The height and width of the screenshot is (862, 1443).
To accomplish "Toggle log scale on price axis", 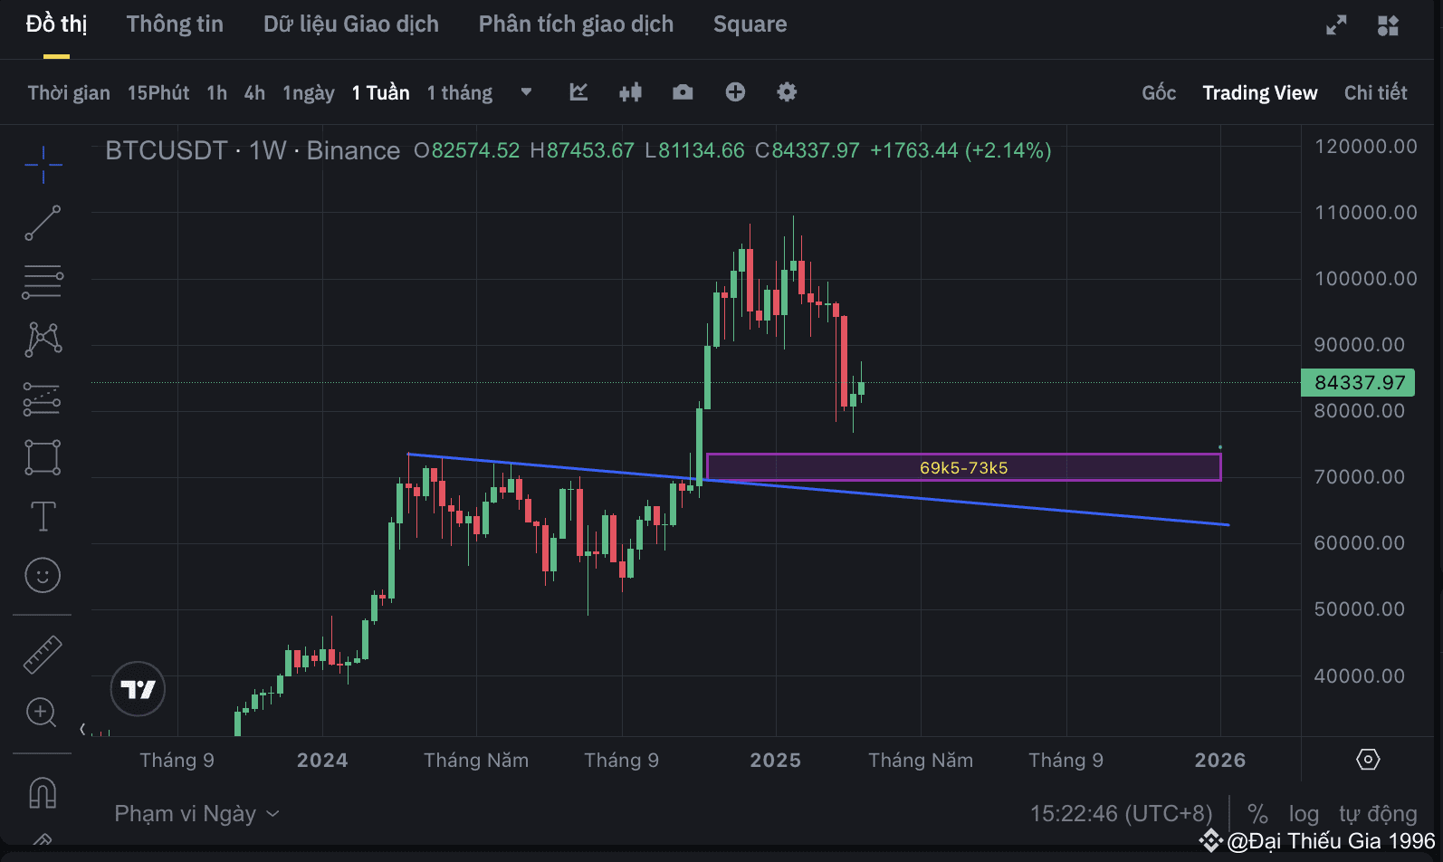I will pyautogui.click(x=1304, y=814).
